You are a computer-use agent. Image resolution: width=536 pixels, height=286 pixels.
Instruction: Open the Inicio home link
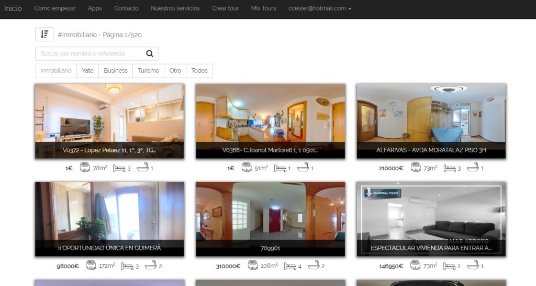(13, 8)
